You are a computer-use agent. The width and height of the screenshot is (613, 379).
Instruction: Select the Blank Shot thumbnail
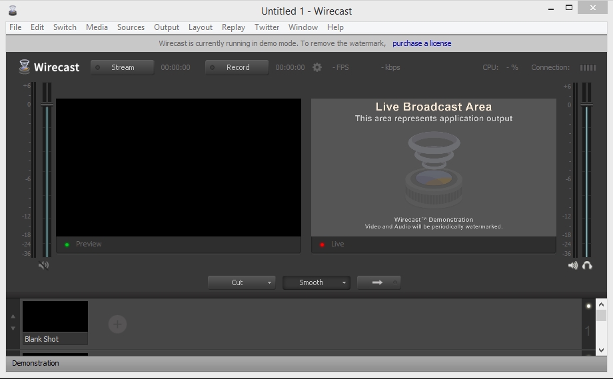click(x=55, y=323)
